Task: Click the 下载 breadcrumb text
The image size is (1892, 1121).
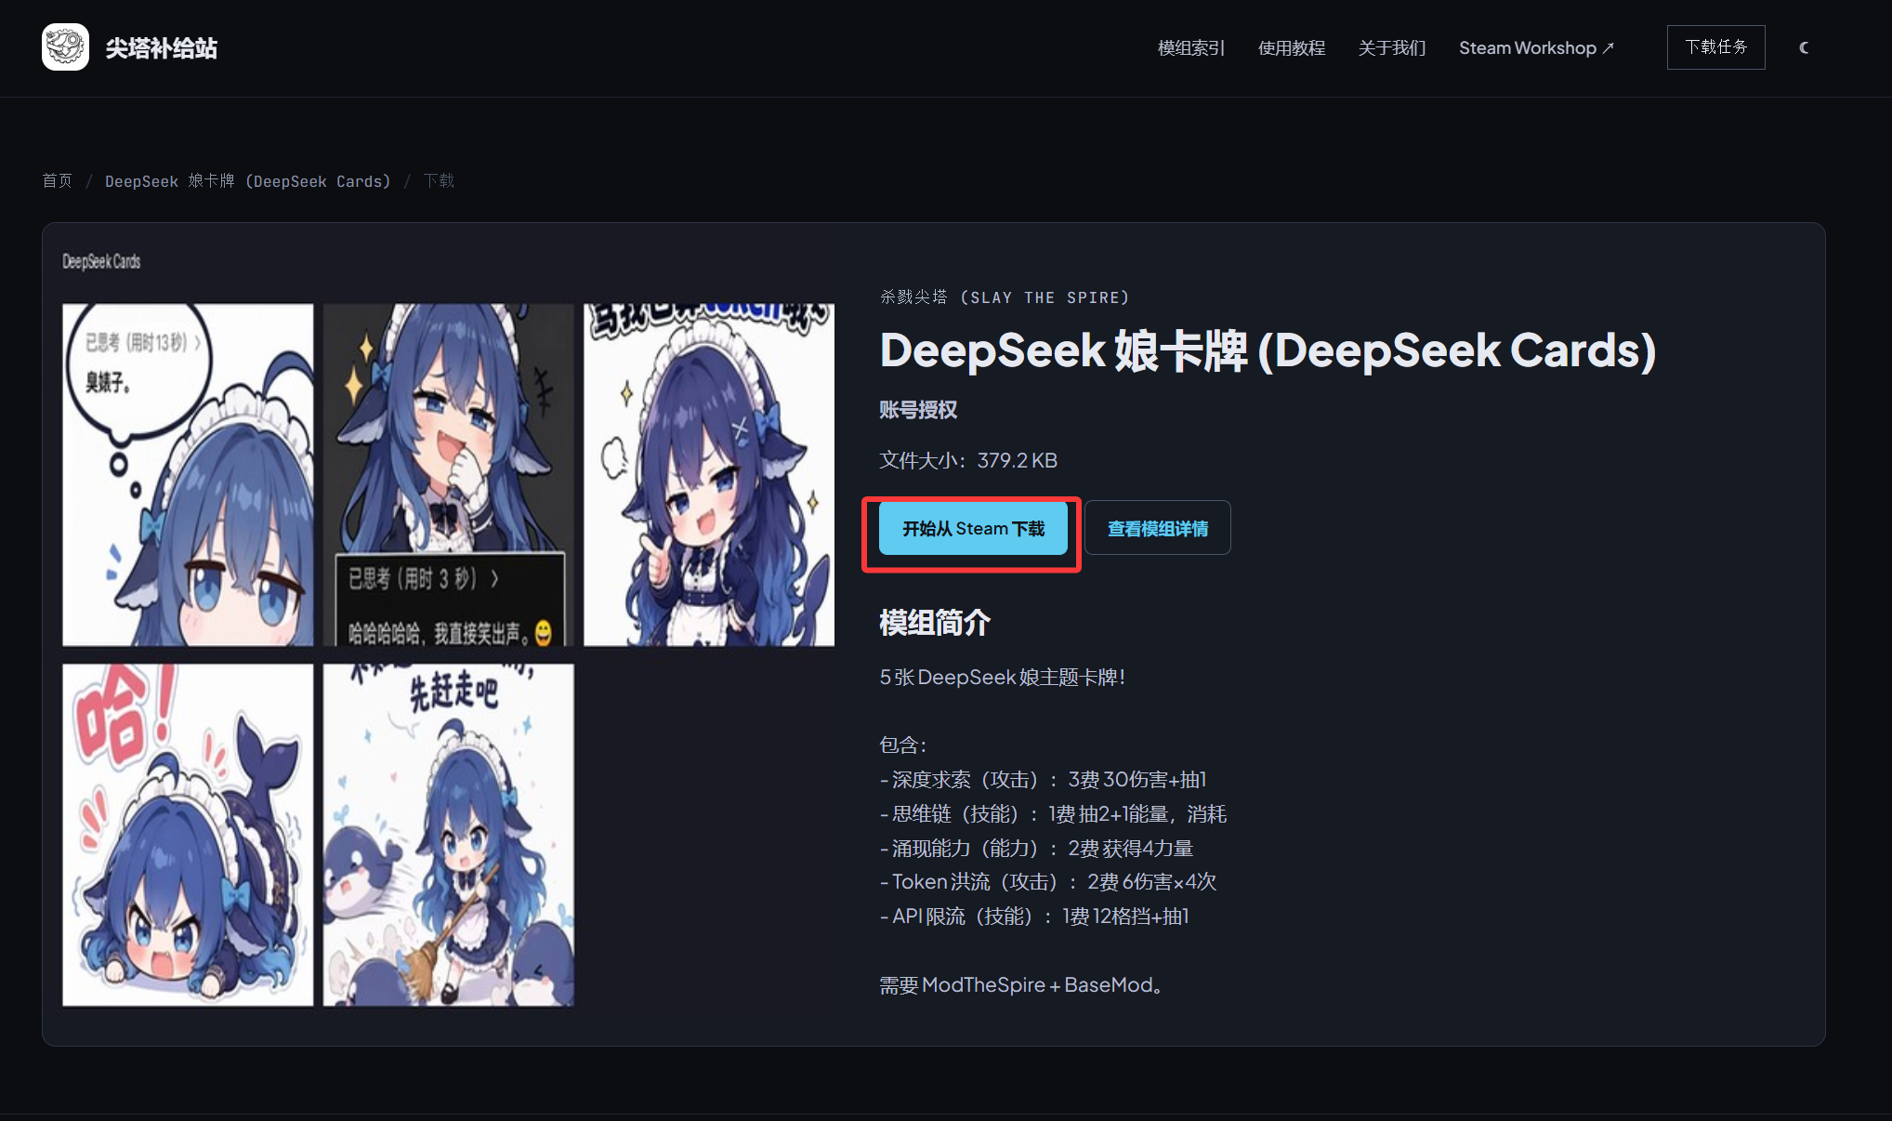Action: [x=439, y=180]
